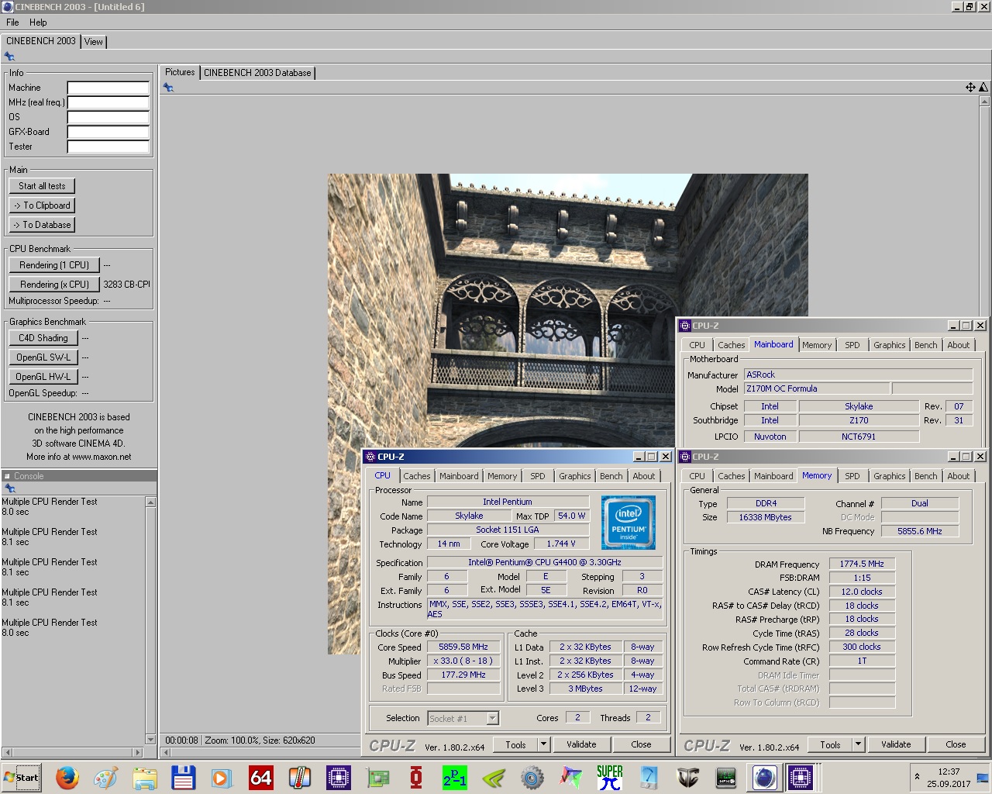Image resolution: width=992 pixels, height=794 pixels.
Task: Open the blue document page taskbar icon
Action: pos(649,777)
